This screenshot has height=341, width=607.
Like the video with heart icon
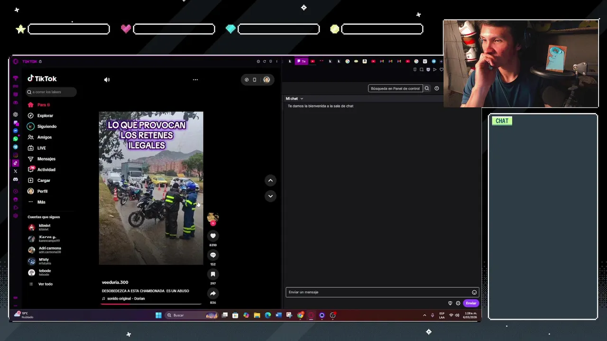213,236
